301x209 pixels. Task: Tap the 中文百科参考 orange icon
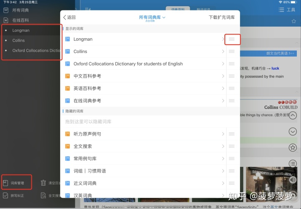pyautogui.click(x=68, y=76)
